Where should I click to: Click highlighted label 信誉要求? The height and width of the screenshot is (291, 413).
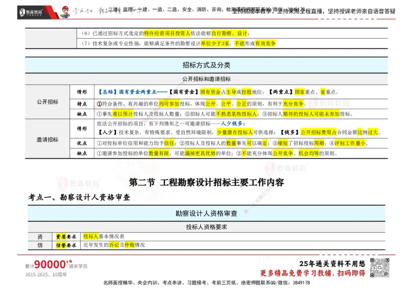tap(66, 245)
